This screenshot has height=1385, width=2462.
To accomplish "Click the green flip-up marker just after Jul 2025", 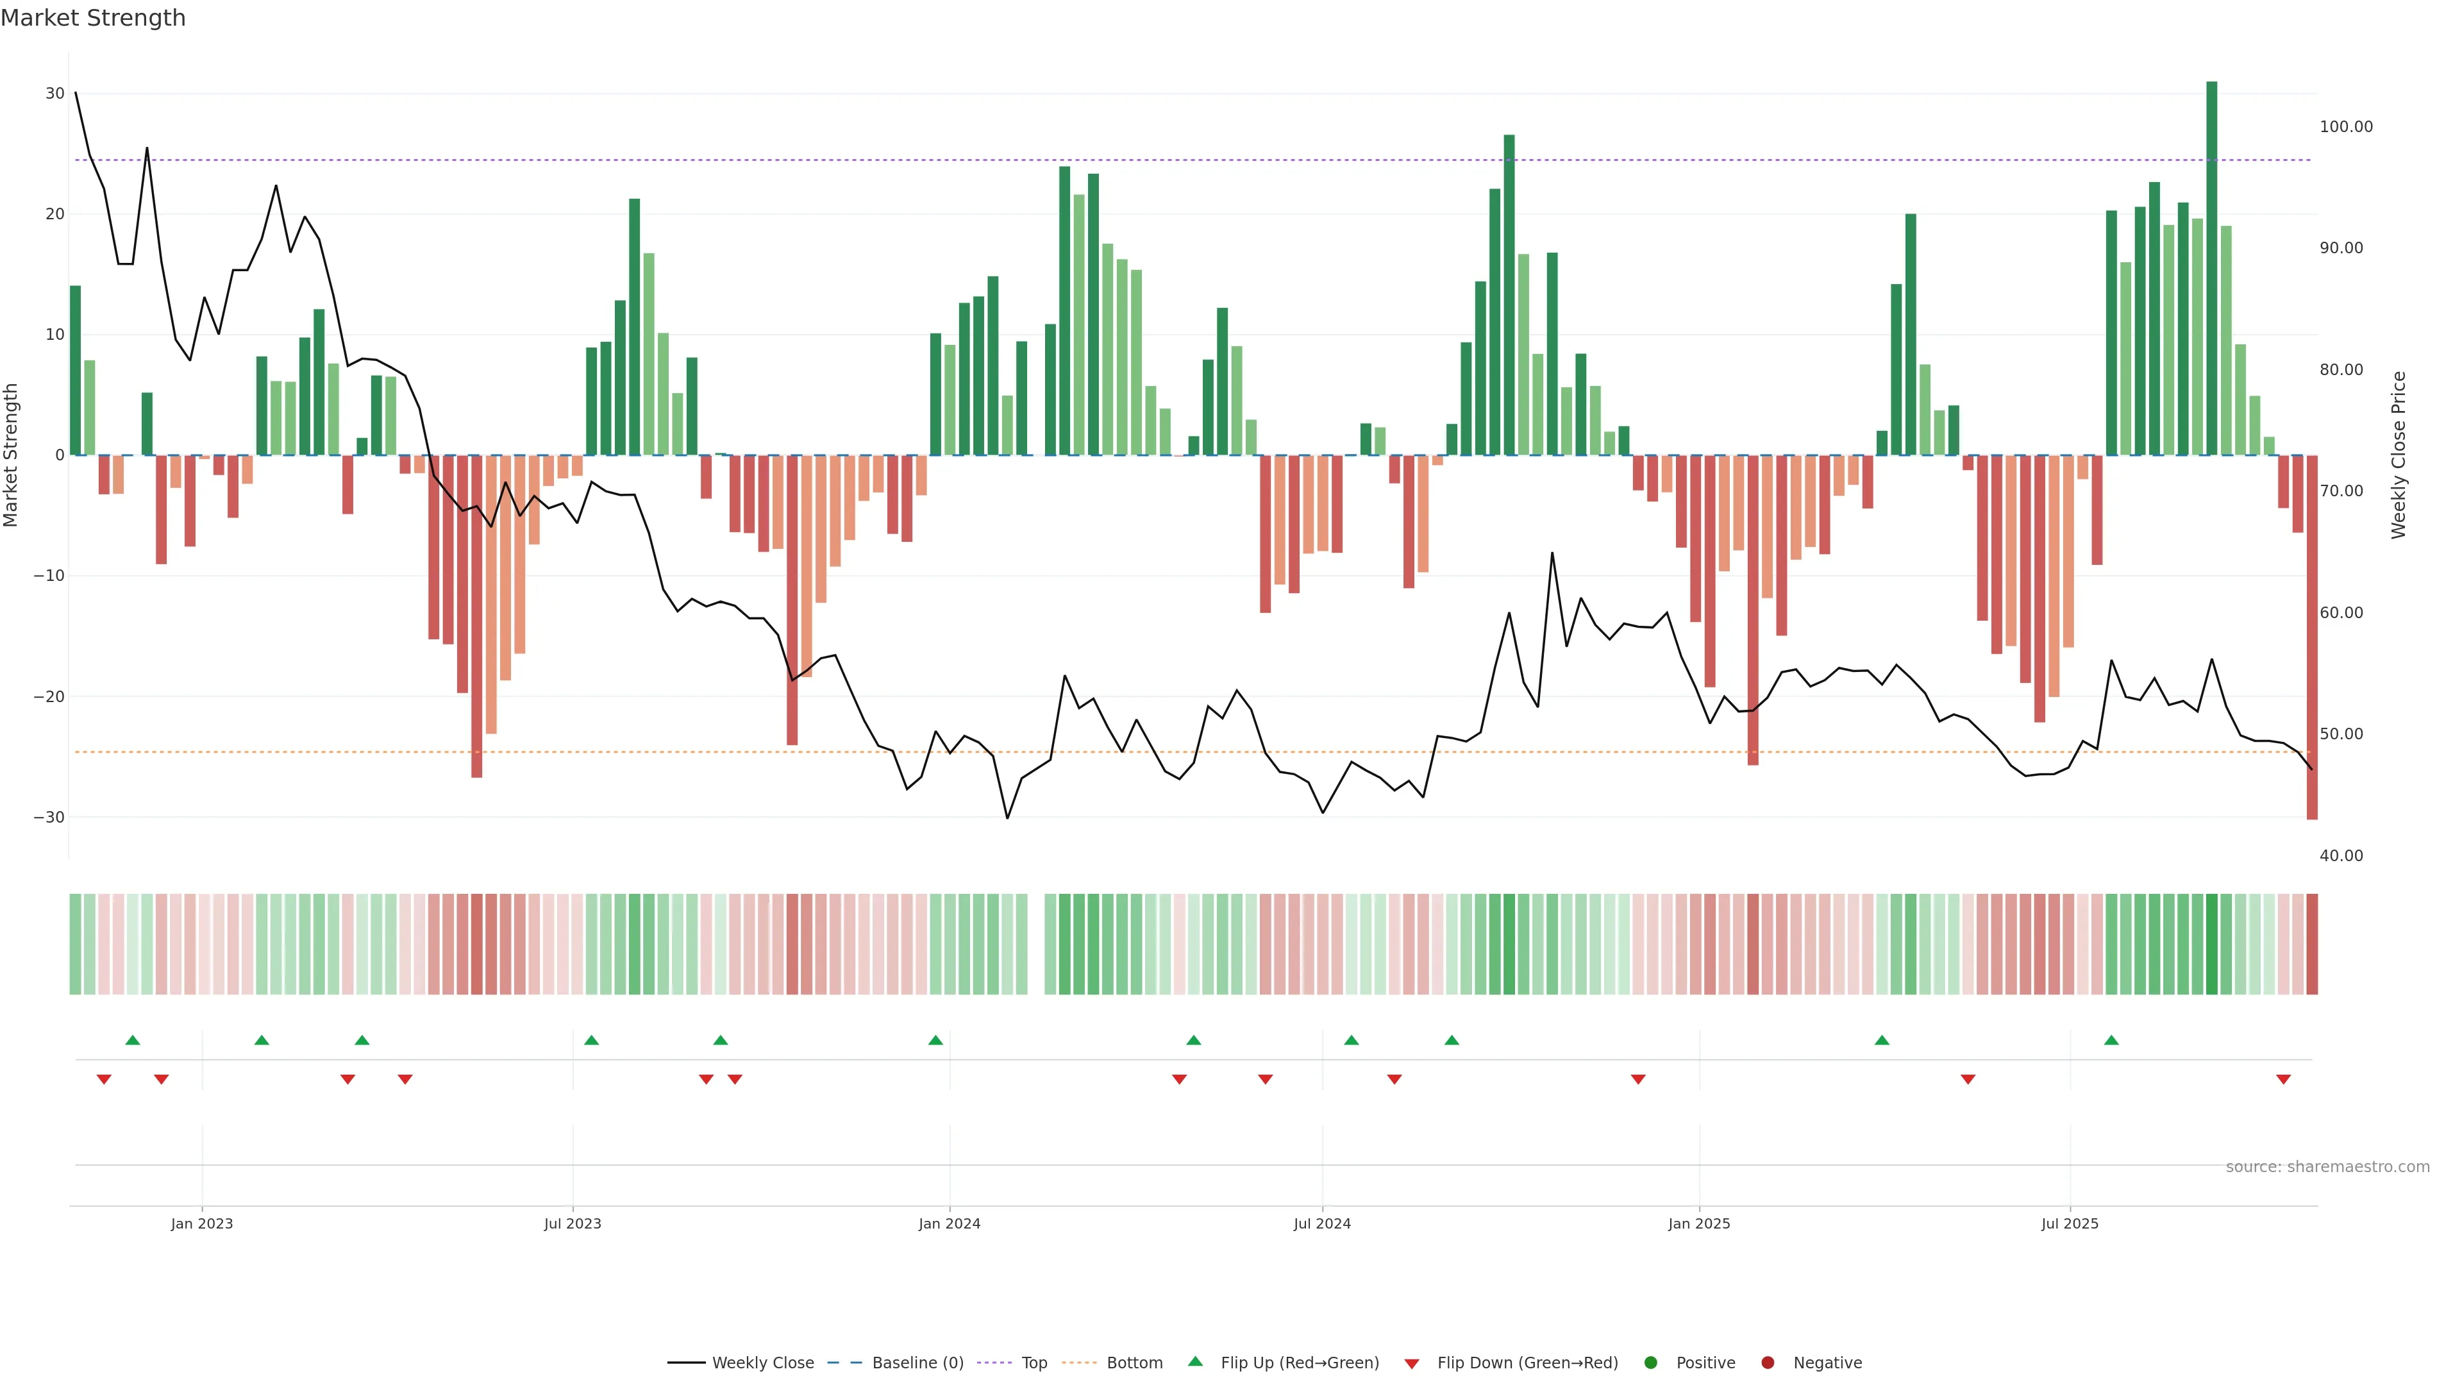I will pos(2111,1040).
